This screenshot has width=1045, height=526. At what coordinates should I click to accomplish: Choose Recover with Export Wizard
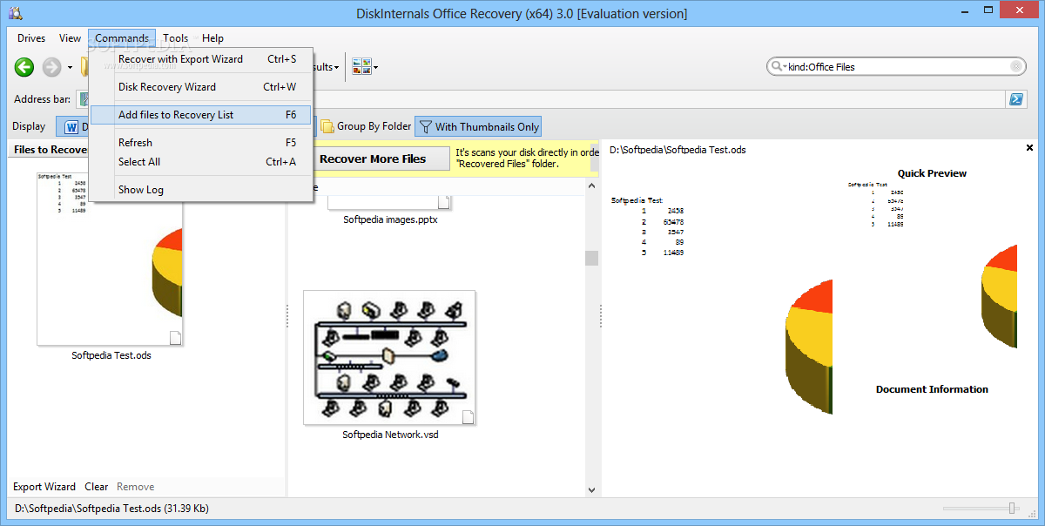[x=201, y=59]
